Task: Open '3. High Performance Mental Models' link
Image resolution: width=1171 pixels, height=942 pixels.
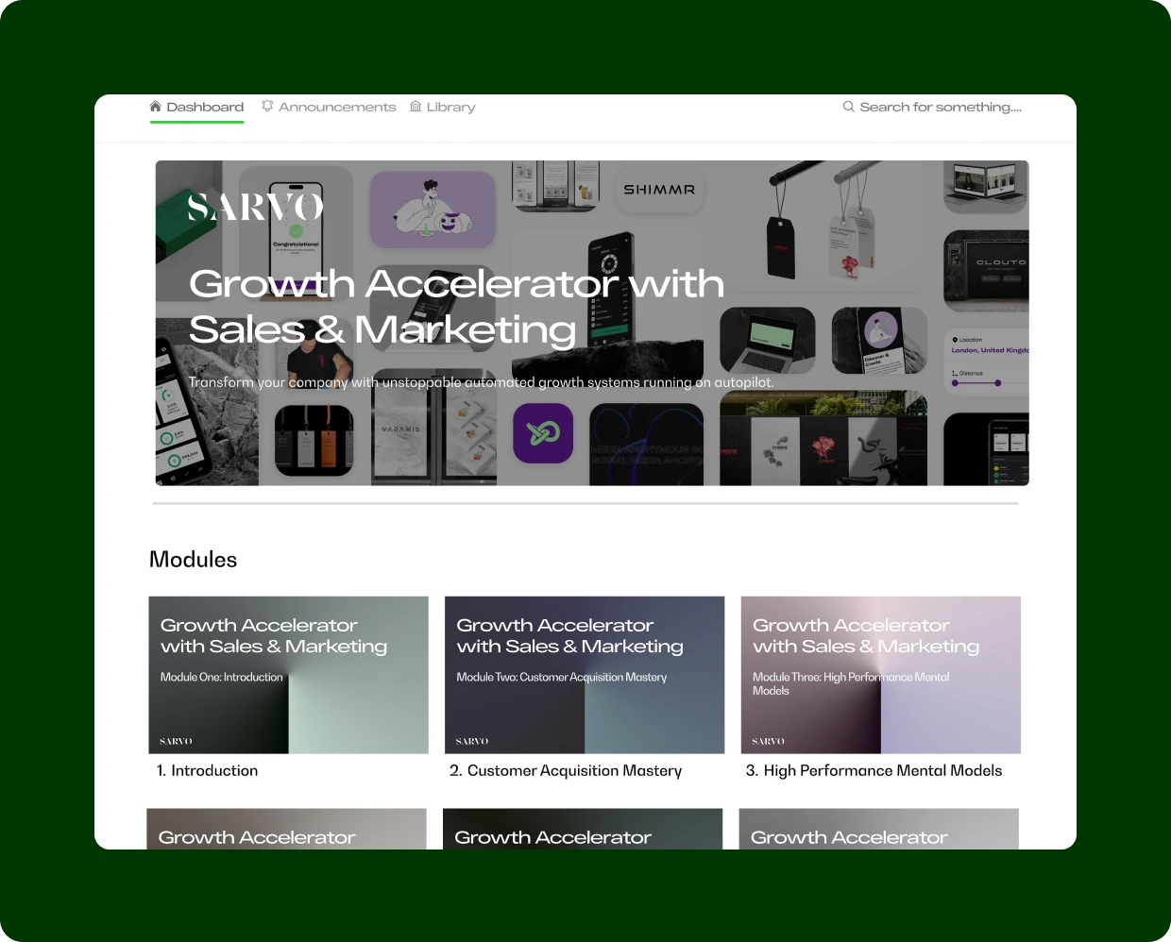Action: click(x=874, y=771)
